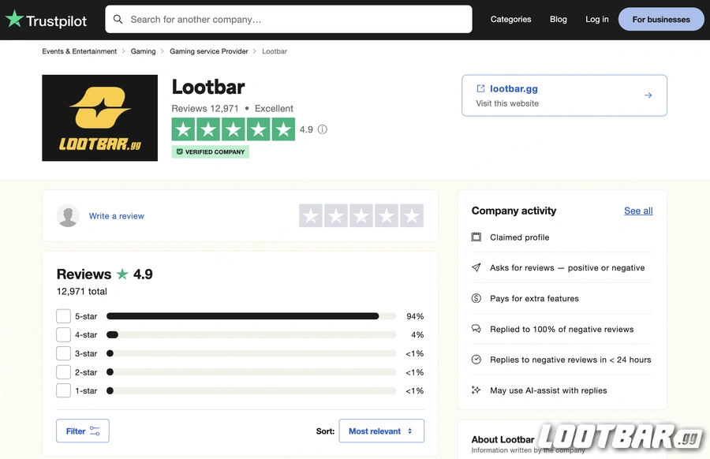Select the first empty rating star

tap(311, 215)
